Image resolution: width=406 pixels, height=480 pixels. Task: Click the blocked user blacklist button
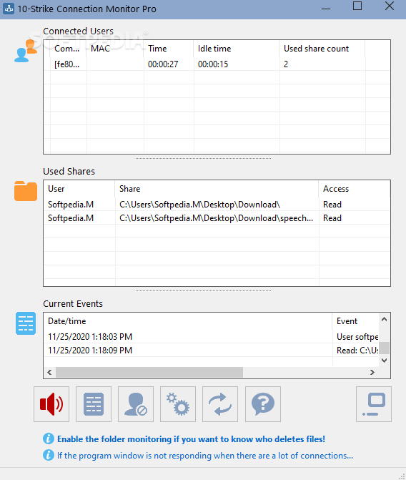click(136, 404)
